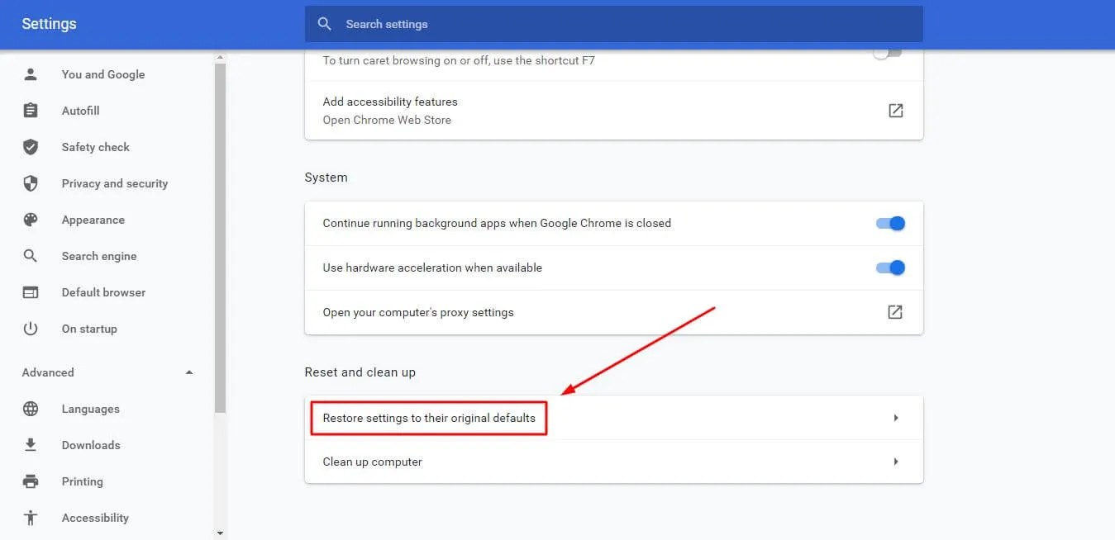
Task: Select the Accessibility sidebar icon
Action: coord(31,518)
